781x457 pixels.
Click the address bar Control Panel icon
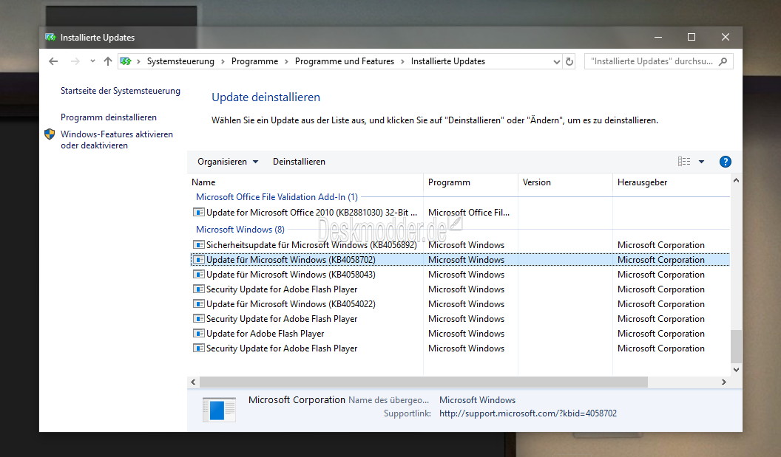click(x=126, y=61)
